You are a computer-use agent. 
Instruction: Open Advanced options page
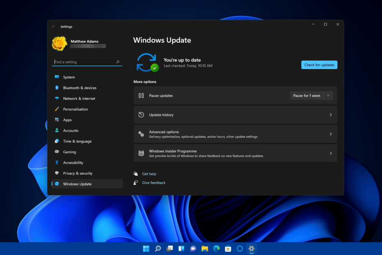[235, 134]
